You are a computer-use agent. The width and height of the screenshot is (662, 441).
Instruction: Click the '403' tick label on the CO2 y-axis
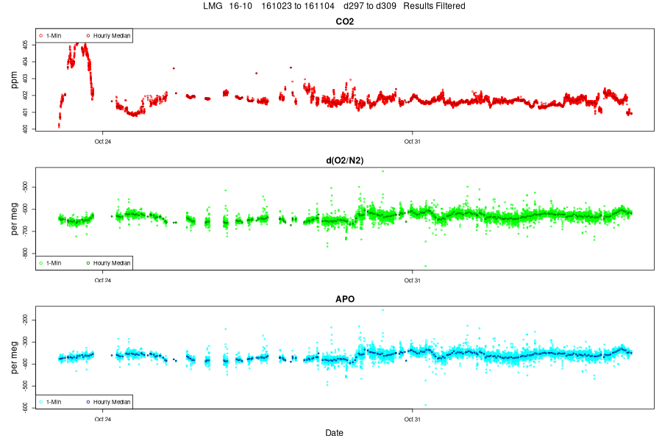(26, 79)
